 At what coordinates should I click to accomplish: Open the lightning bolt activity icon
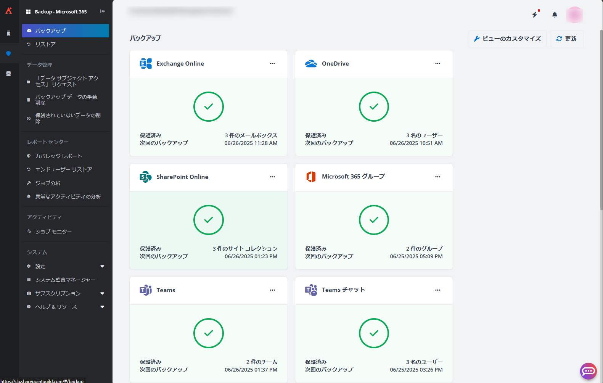pyautogui.click(x=535, y=14)
